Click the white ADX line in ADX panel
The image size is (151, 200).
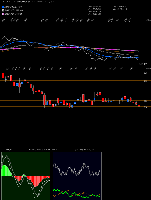pyautogui.click(x=76, y=170)
